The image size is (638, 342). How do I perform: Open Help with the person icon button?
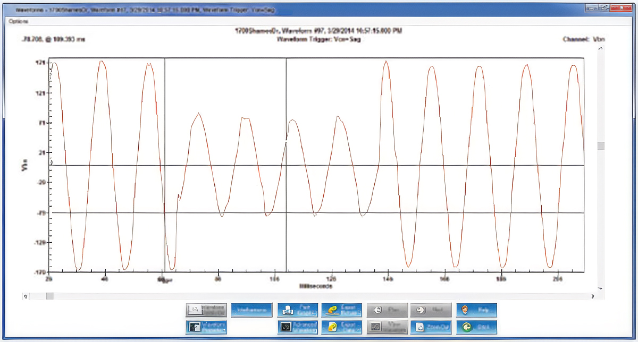click(476, 310)
